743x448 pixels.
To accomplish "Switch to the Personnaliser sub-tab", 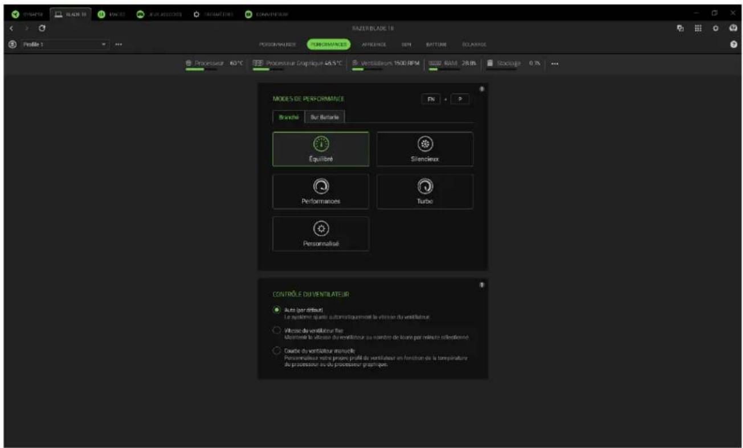I will (277, 44).
